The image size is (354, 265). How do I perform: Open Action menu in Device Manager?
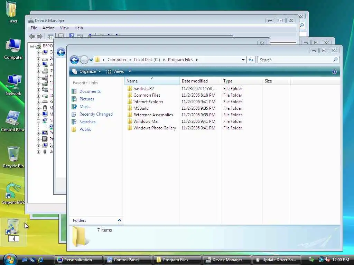(x=48, y=28)
